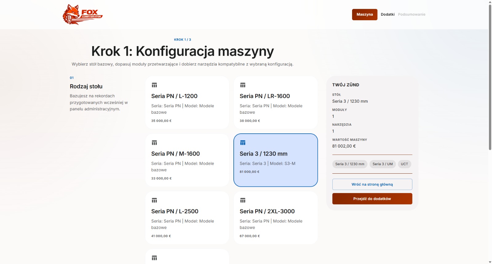Image resolution: width=492 pixels, height=264 pixels.
Task: Switch to the Dodatki step
Action: coord(387,14)
